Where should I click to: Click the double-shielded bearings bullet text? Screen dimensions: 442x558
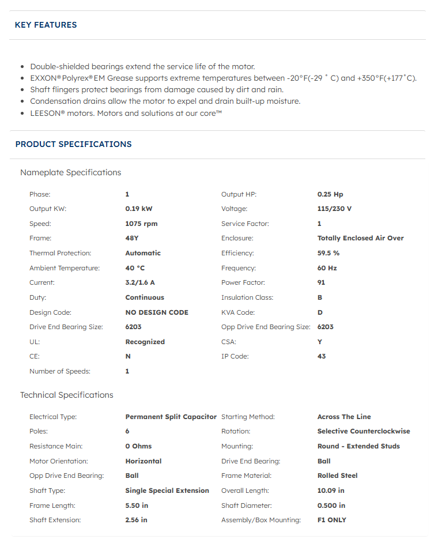pyautogui.click(x=142, y=66)
